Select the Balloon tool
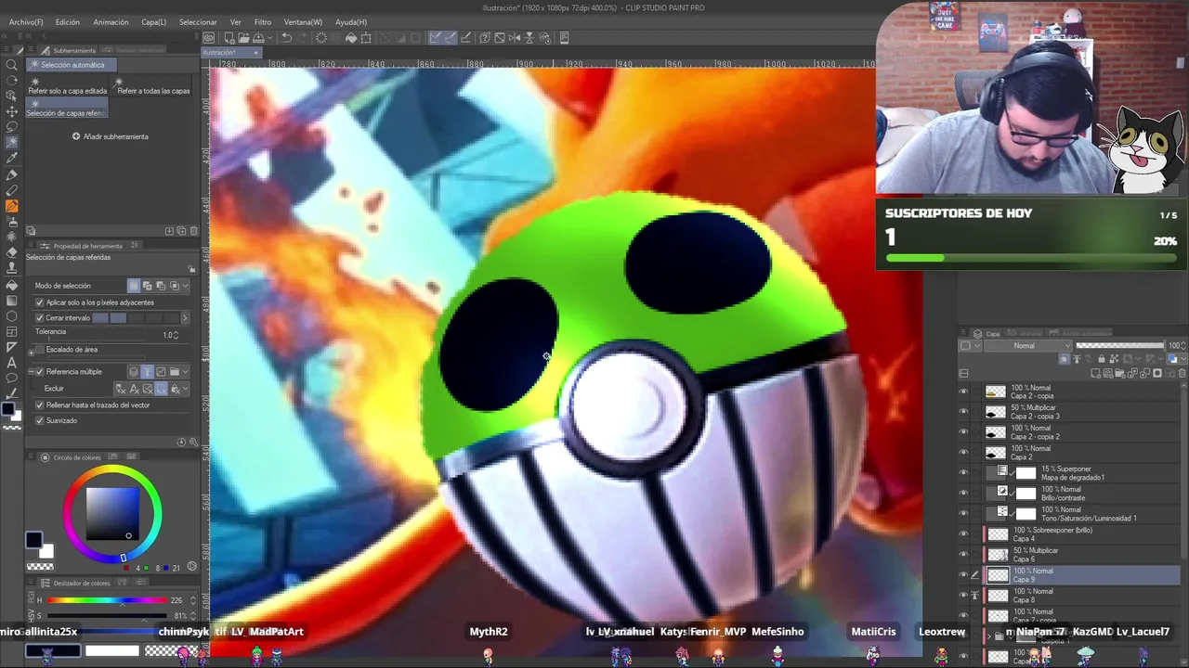Image resolution: width=1189 pixels, height=668 pixels. (x=12, y=379)
